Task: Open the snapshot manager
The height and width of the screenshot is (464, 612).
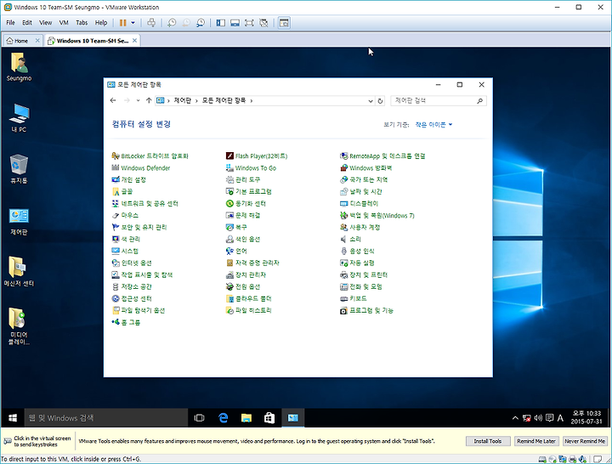Action: coord(201,23)
